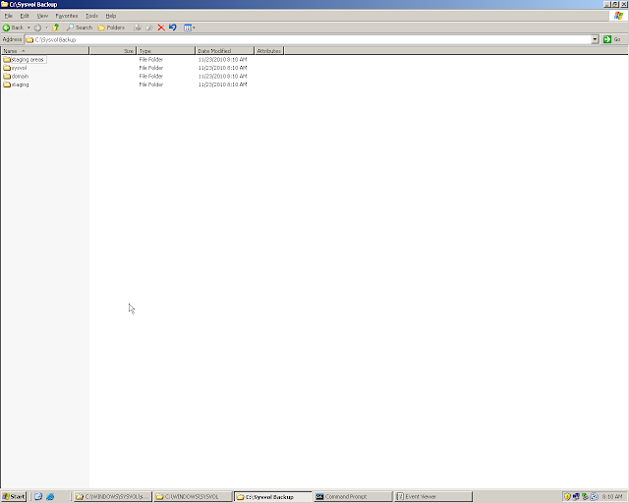
Task: Click Show Desktop quick launch icon
Action: [x=38, y=496]
